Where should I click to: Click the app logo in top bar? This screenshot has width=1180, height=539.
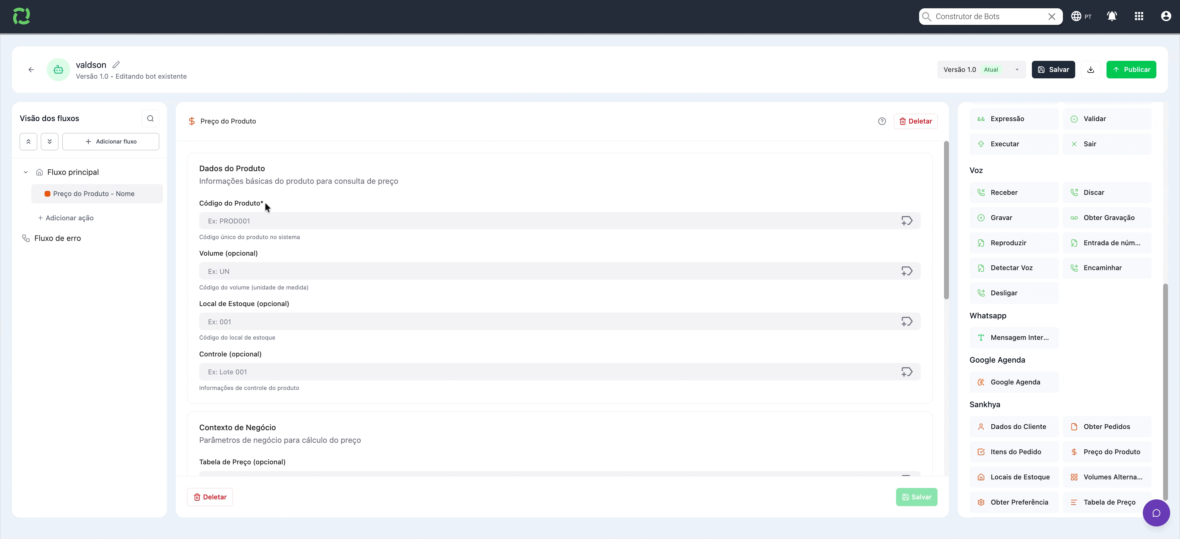[22, 17]
